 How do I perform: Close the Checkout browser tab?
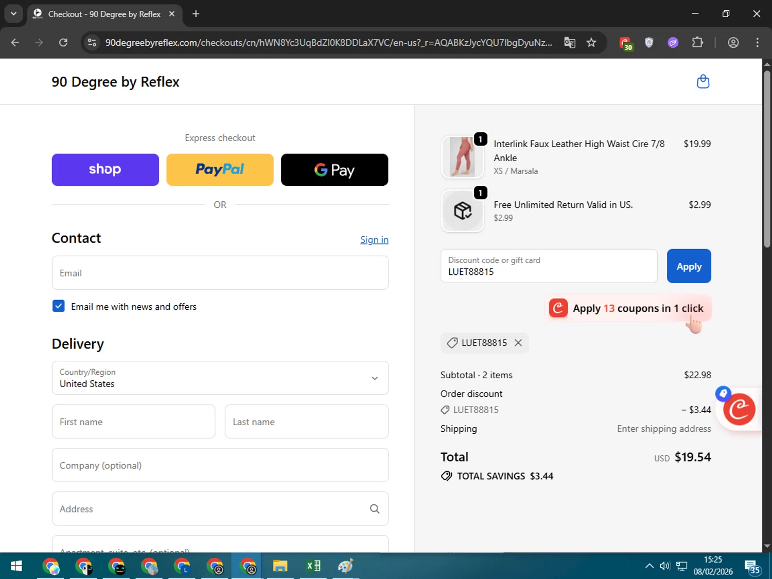[172, 14]
